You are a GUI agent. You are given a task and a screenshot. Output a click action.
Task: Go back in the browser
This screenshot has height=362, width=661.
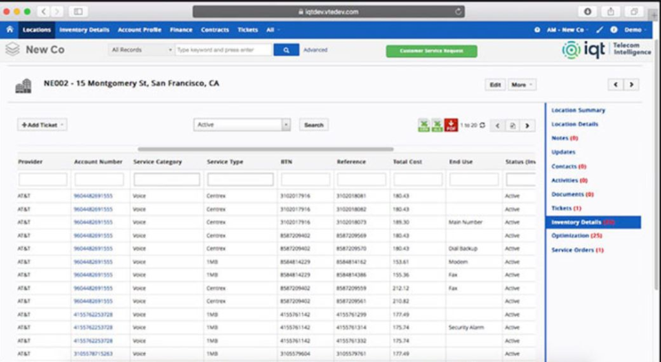44,12
